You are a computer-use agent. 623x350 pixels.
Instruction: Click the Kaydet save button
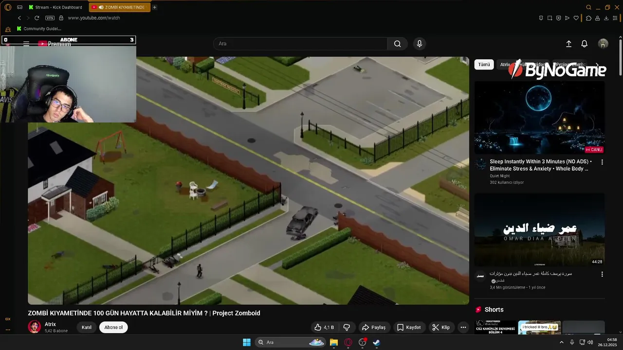[409, 327]
